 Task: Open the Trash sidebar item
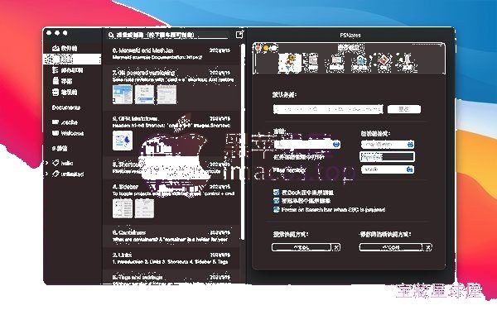(65, 92)
